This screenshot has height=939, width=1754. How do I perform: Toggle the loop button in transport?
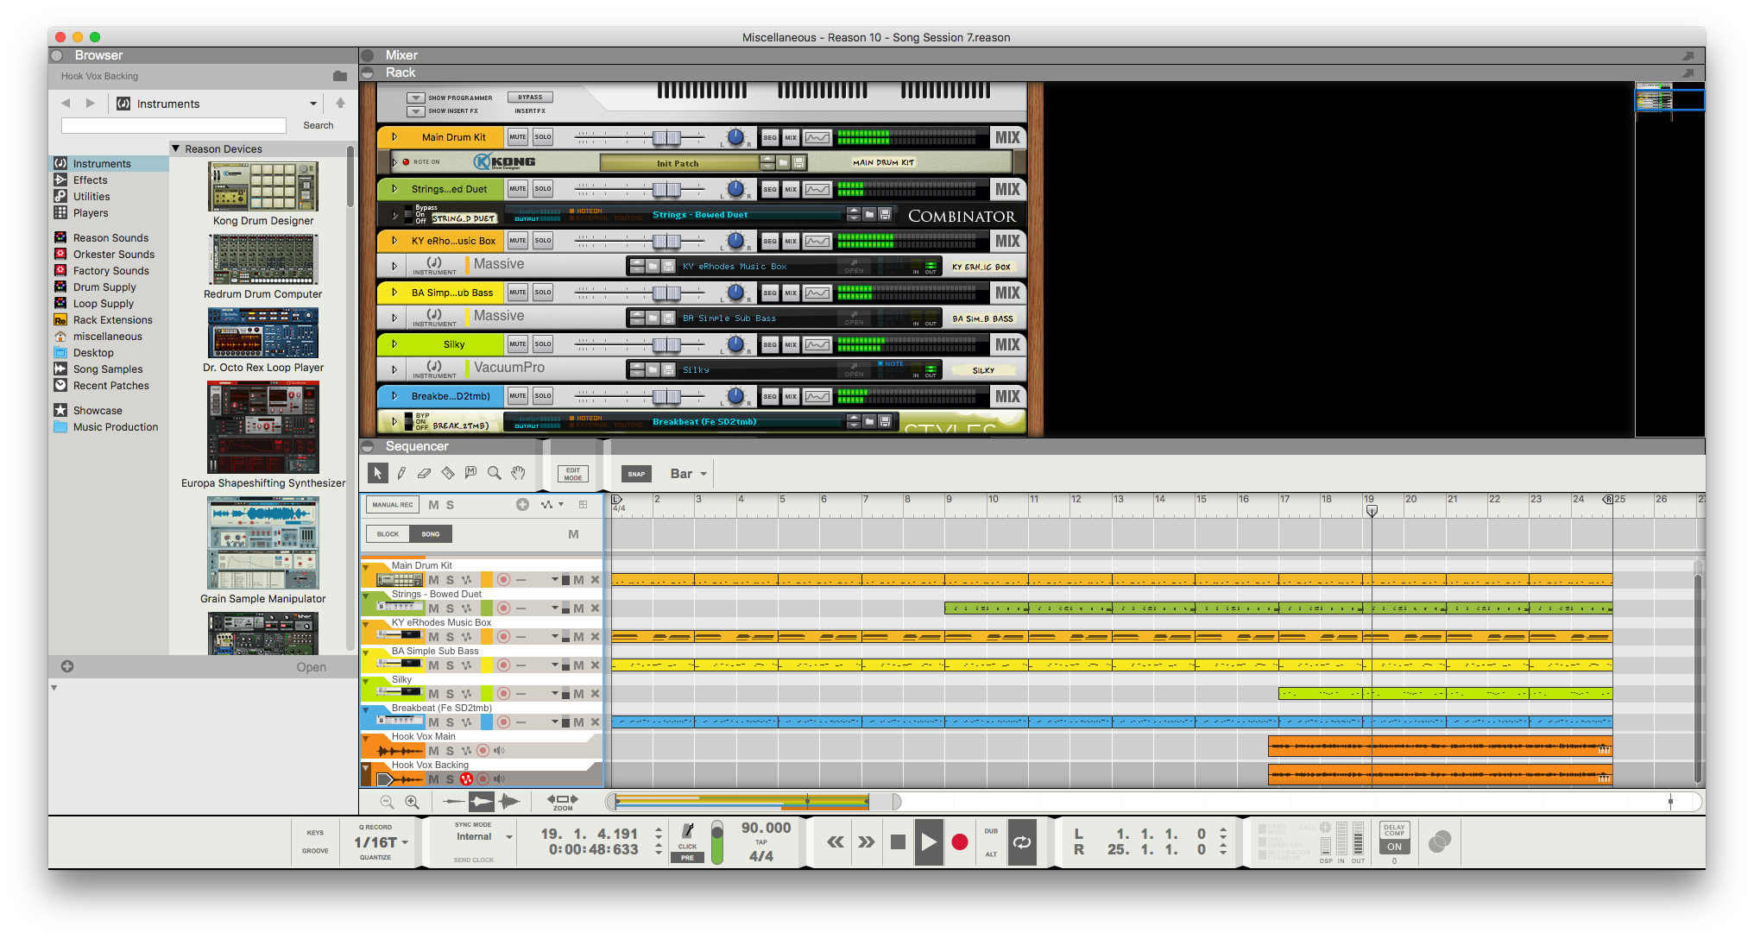point(1022,841)
